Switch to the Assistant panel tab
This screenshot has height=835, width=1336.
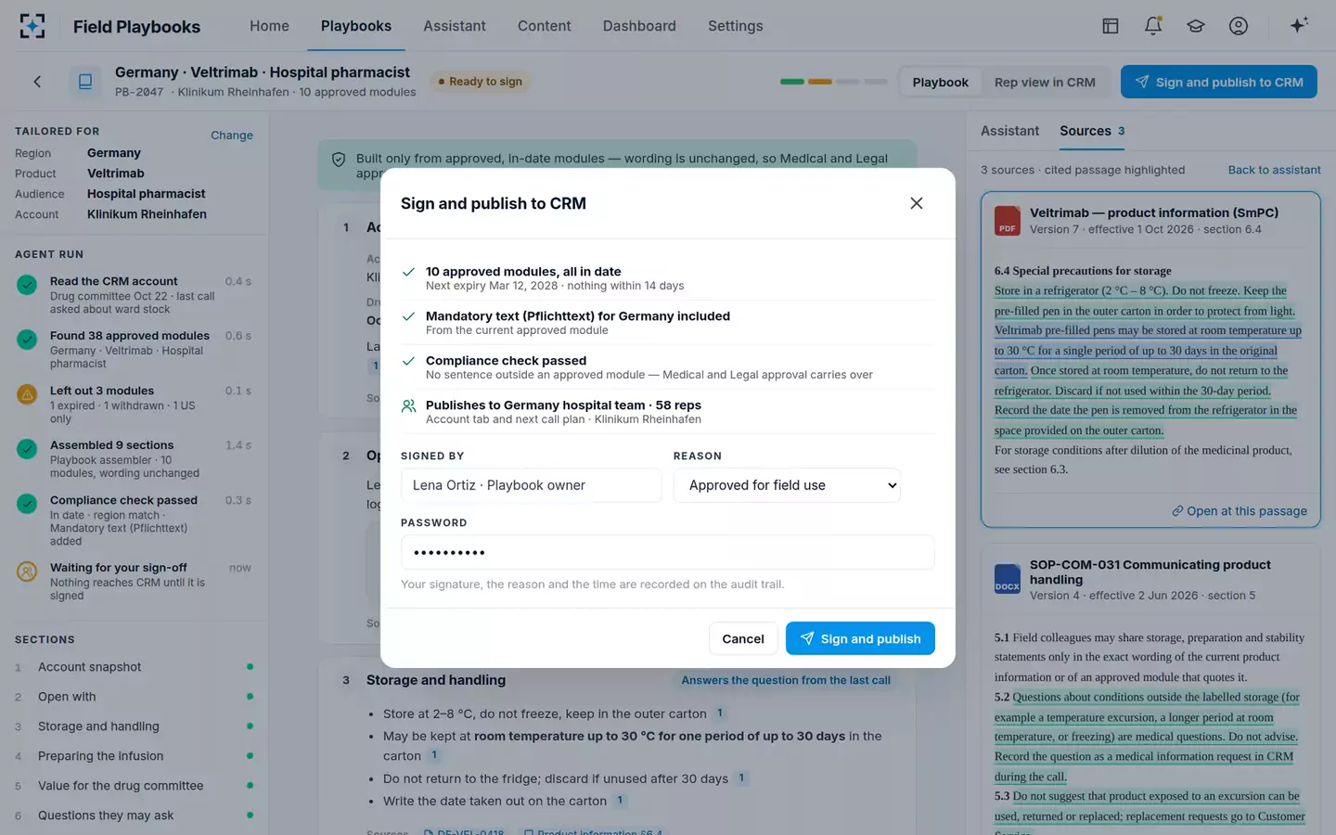pos(1009,131)
